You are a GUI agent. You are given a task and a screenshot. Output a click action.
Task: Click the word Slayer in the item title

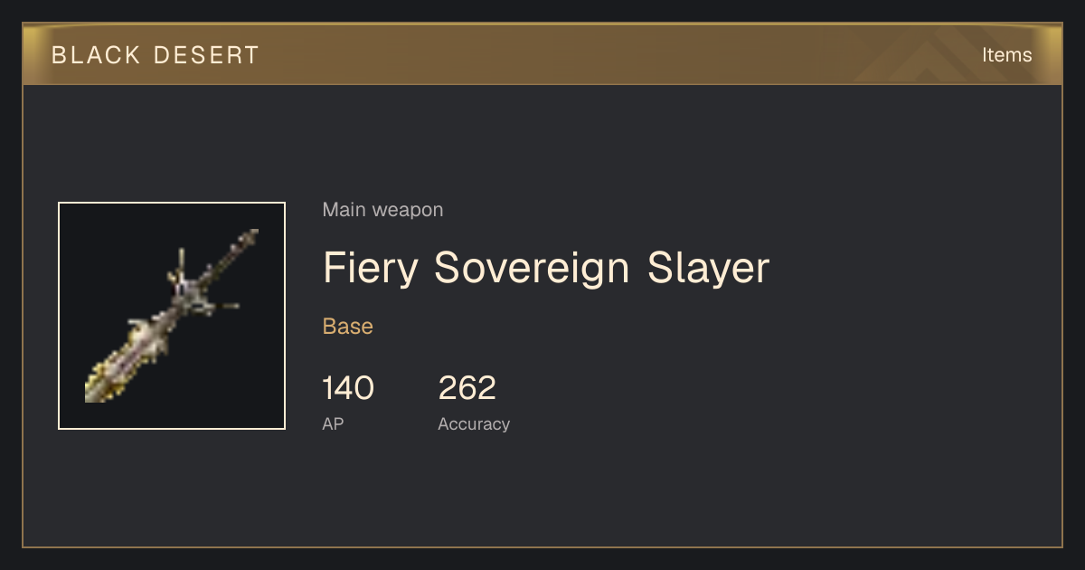point(709,268)
